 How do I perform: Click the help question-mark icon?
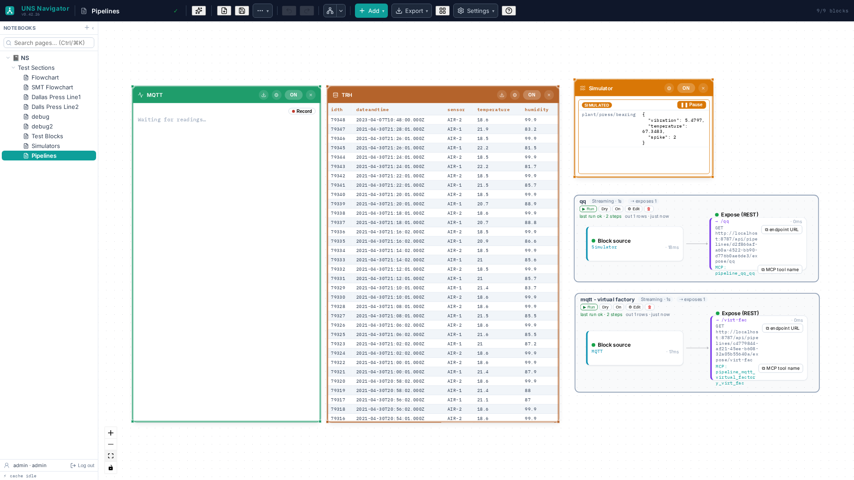[509, 11]
